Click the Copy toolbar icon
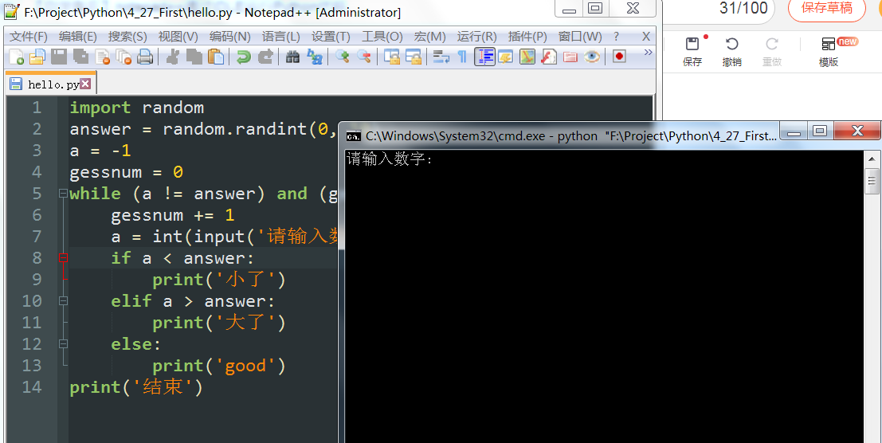The image size is (882, 443). coord(194,57)
